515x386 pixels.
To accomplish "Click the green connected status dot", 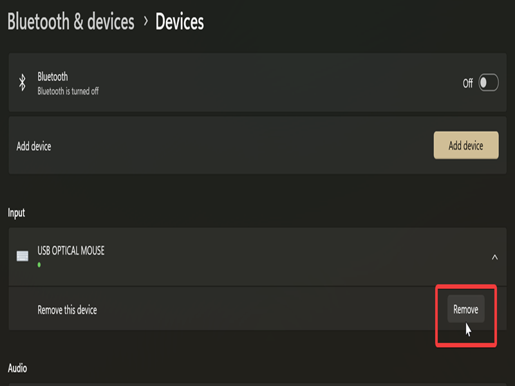I will 39,264.
